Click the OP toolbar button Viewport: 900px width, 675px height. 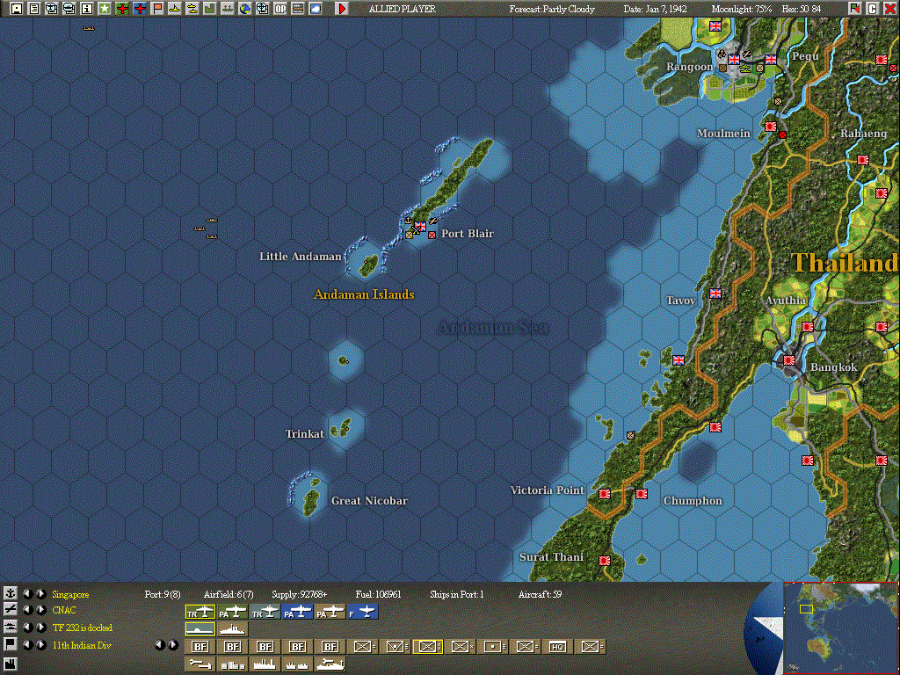(x=280, y=9)
